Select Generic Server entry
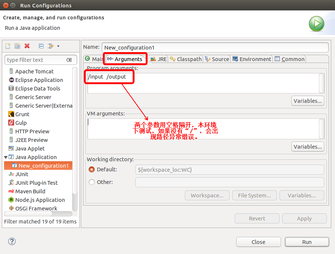 [33, 97]
